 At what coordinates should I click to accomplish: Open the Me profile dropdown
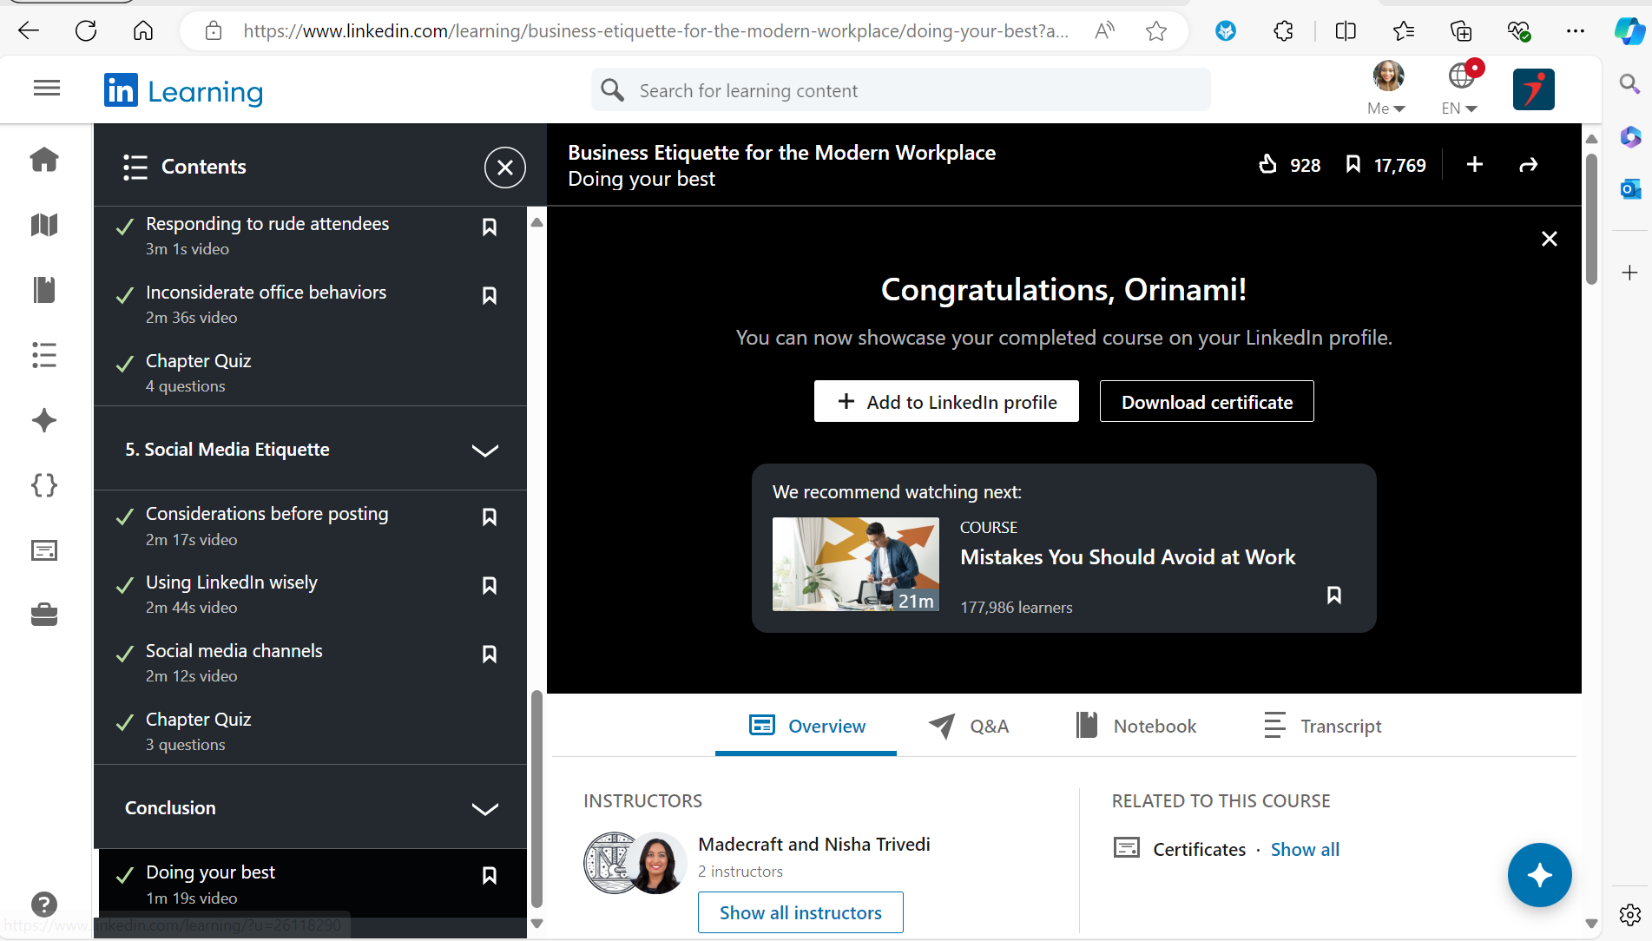click(1387, 89)
